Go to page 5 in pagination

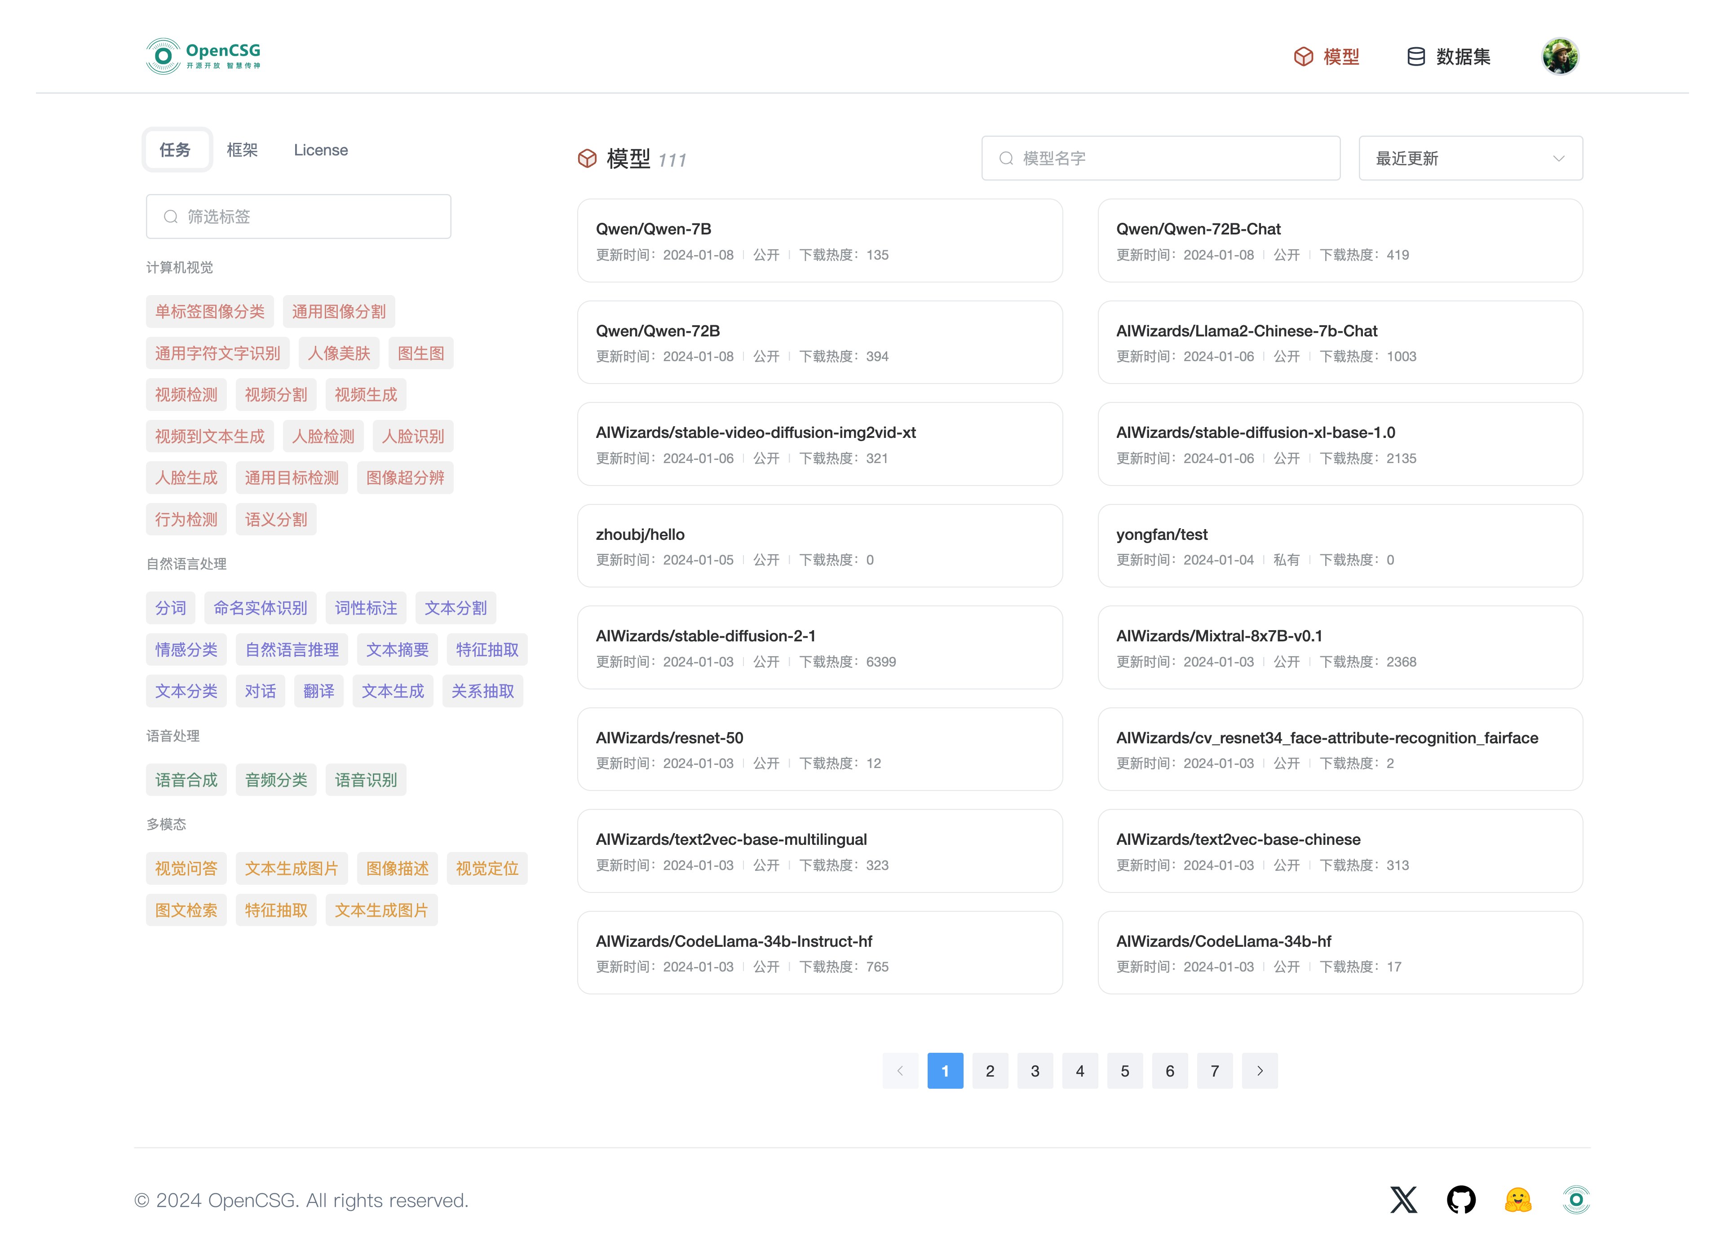(1124, 1070)
